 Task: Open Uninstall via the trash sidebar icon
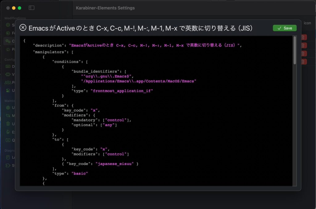pyautogui.click(x=8, y=124)
